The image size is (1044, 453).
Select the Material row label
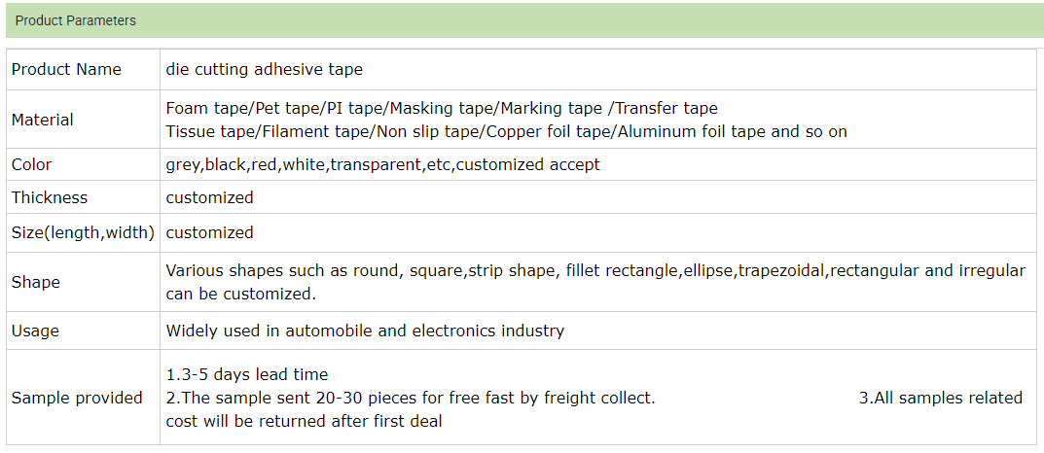click(43, 120)
